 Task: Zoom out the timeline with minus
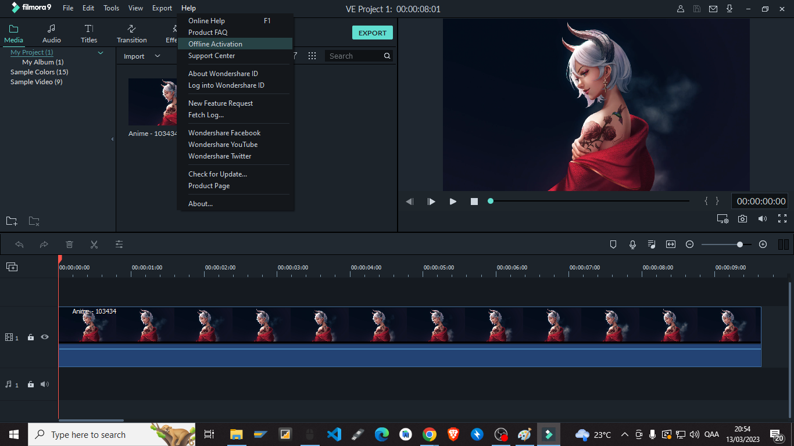[x=689, y=244]
